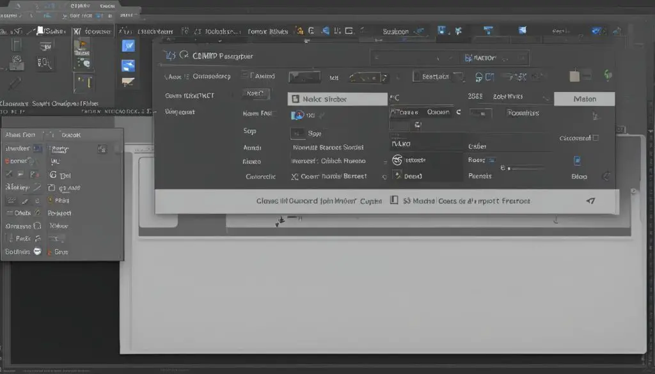Click the colorful round icon beside 'Koom Fast'
The image size is (655, 374).
(x=297, y=115)
